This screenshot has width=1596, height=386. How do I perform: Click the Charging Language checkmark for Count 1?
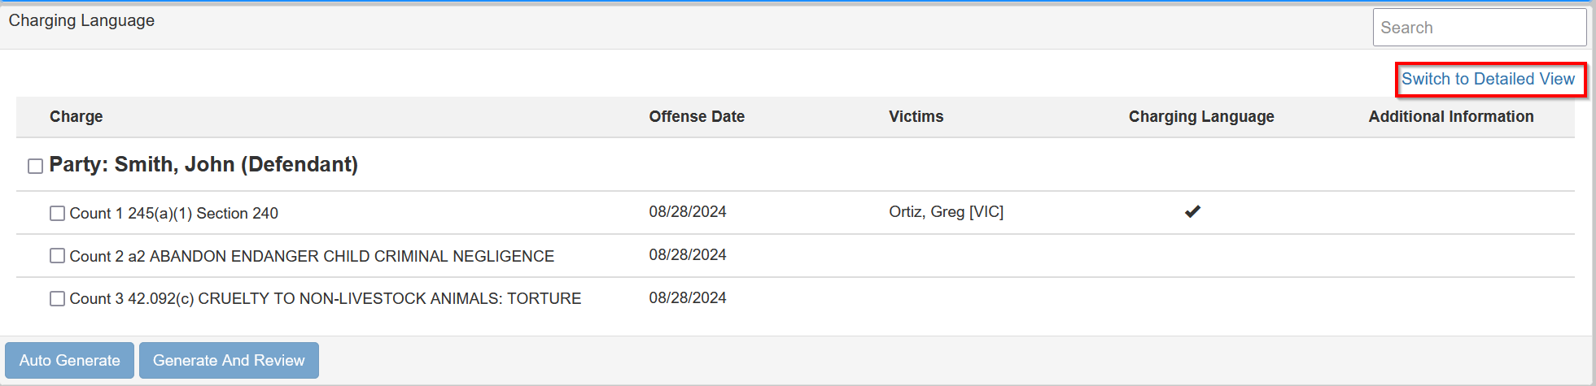point(1192,212)
